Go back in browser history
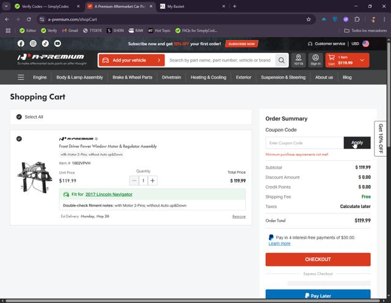Image resolution: width=391 pixels, height=303 pixels. pos(7,20)
